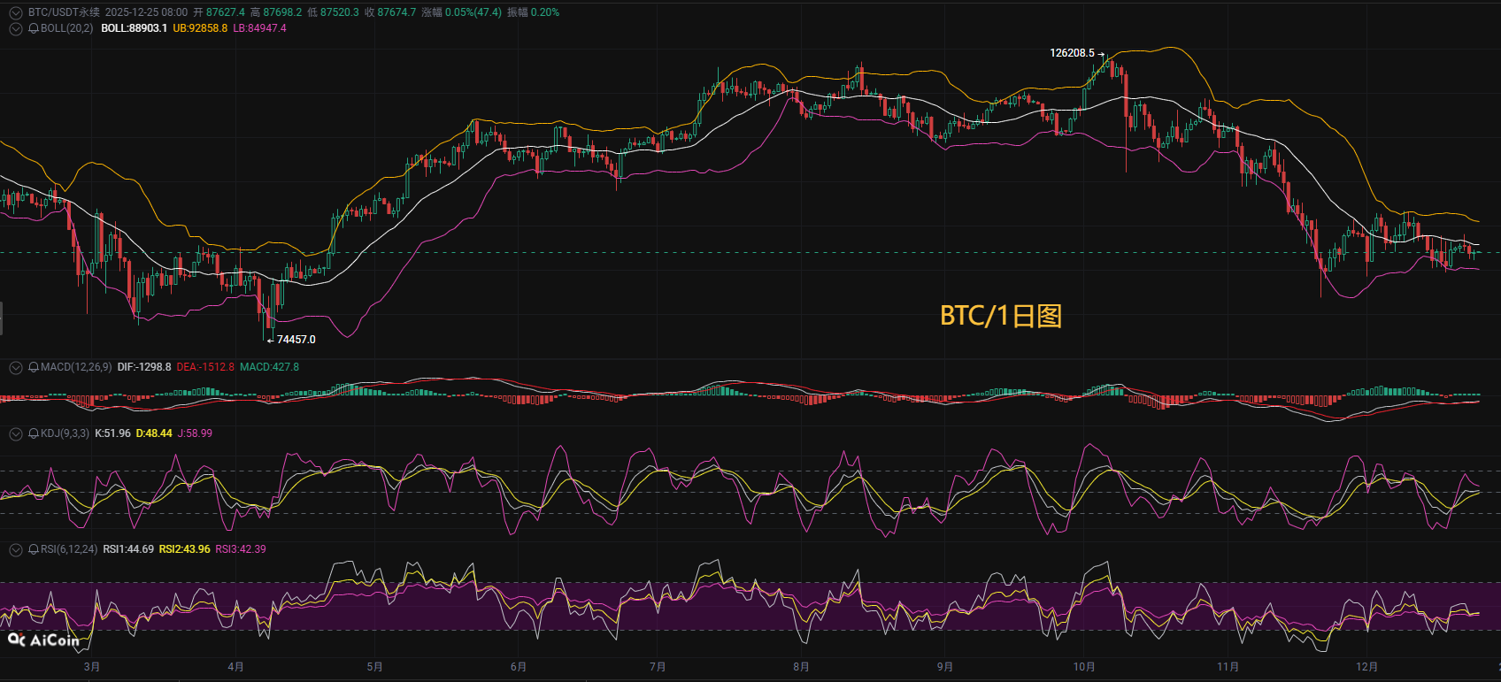Viewport: 1501px width, 682px height.
Task: Select the 10月 label on time axis
Action: tap(1084, 667)
